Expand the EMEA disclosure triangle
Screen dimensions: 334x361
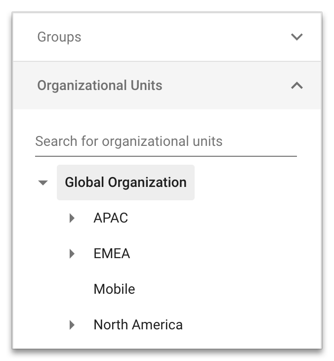pos(72,254)
